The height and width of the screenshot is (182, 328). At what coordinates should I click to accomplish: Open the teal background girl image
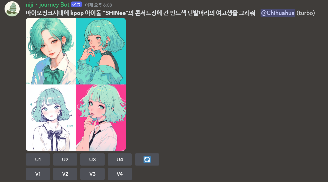click(x=101, y=51)
